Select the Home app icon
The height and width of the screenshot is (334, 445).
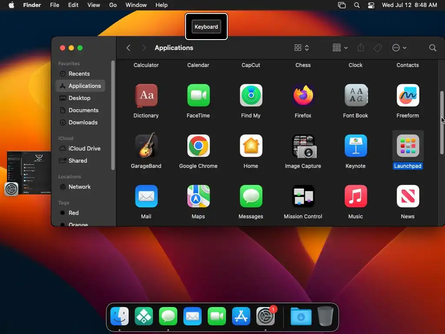coord(251,146)
